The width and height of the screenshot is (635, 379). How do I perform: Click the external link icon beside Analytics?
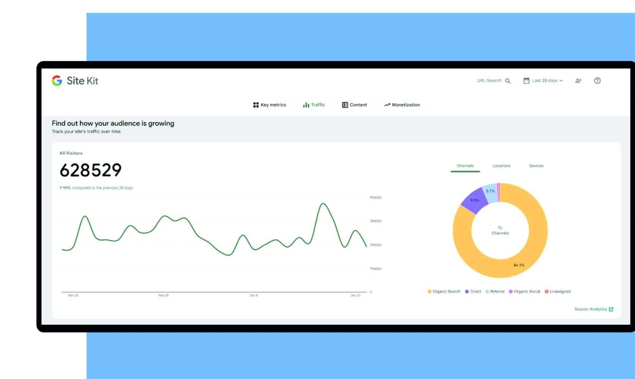[611, 309]
